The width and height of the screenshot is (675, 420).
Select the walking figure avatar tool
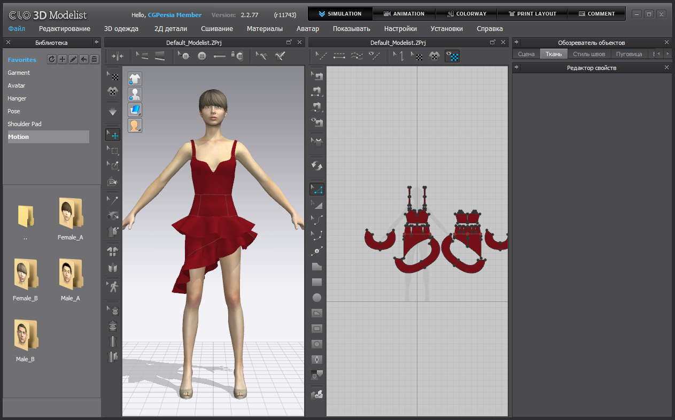[113, 286]
